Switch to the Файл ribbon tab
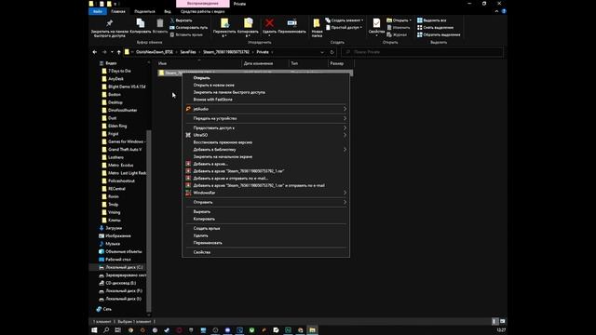This screenshot has width=596, height=335. (x=97, y=11)
